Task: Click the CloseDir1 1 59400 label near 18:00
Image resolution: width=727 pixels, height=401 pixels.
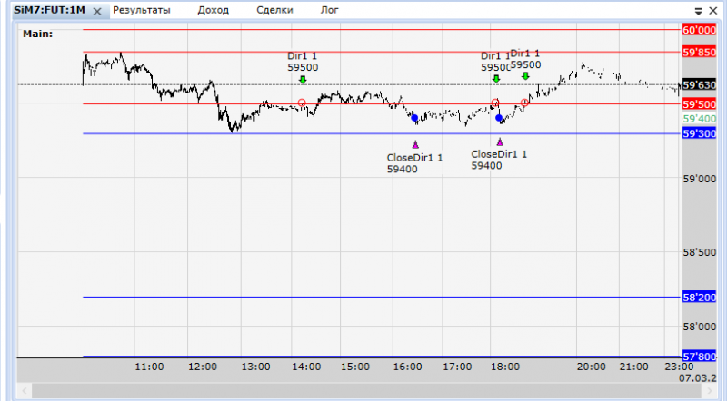Action: pyautogui.click(x=499, y=161)
